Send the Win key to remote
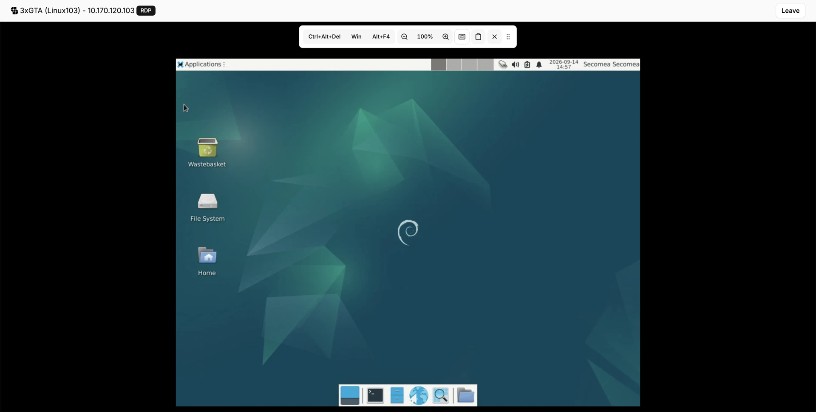The image size is (816, 412). click(x=356, y=36)
